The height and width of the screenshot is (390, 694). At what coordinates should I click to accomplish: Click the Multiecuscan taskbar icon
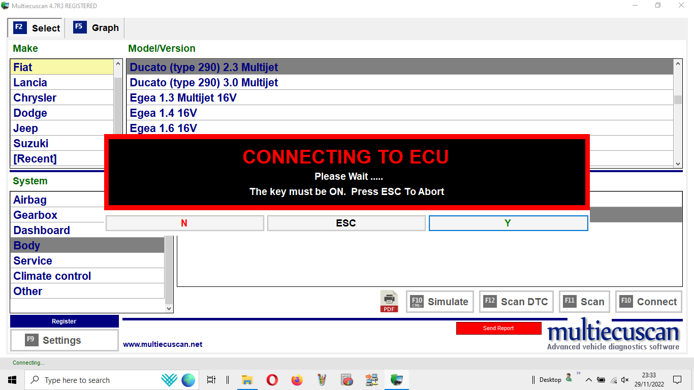pos(396,380)
